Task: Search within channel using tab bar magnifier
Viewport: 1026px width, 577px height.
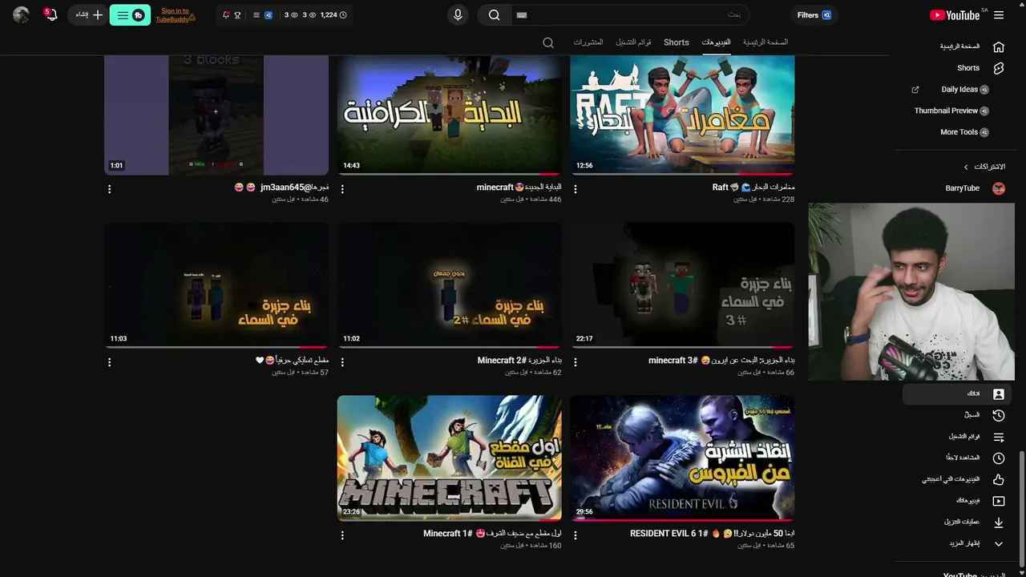Action: tap(548, 42)
